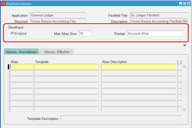Click the first row descriptive flexfield bracket cell
Image resolution: width=192 pixels, height=128 pixels.
pyautogui.click(x=180, y=67)
